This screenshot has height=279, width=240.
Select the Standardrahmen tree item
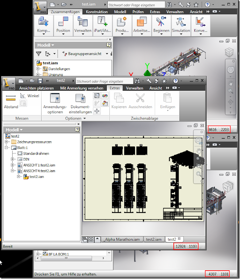pos(36,153)
